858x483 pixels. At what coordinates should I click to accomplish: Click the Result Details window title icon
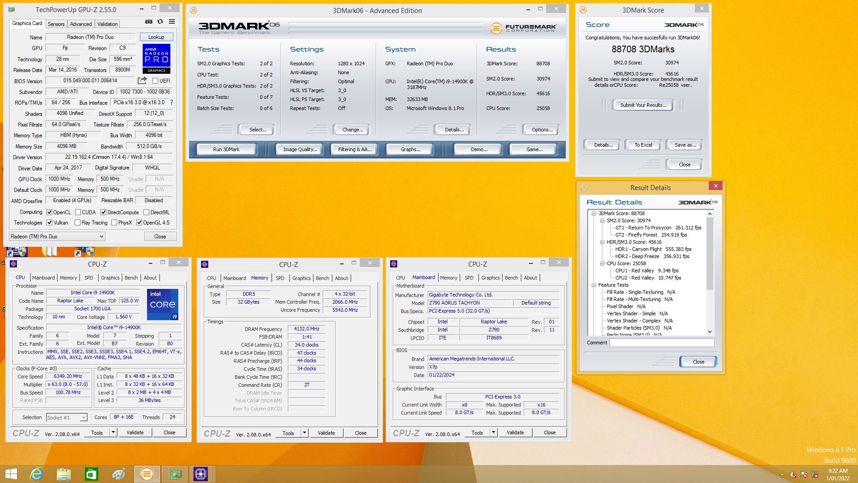click(584, 187)
